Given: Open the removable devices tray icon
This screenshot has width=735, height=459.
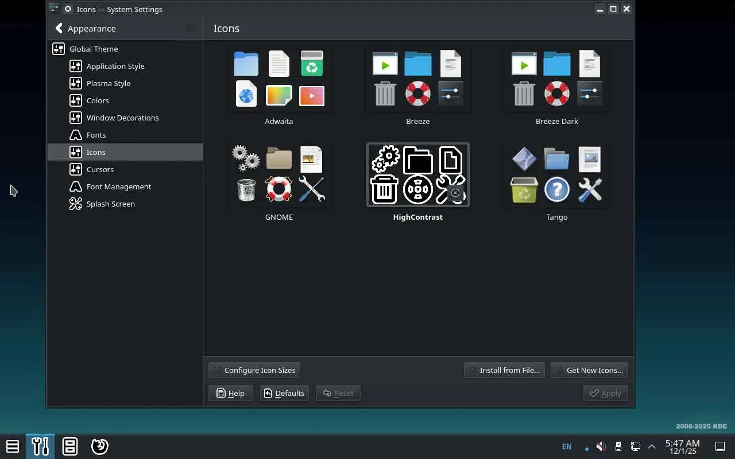Looking at the screenshot, I should (x=618, y=446).
